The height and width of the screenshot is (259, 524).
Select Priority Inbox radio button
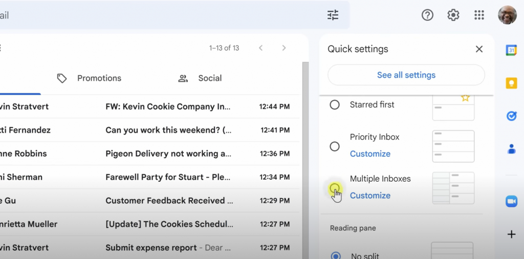pyautogui.click(x=335, y=146)
